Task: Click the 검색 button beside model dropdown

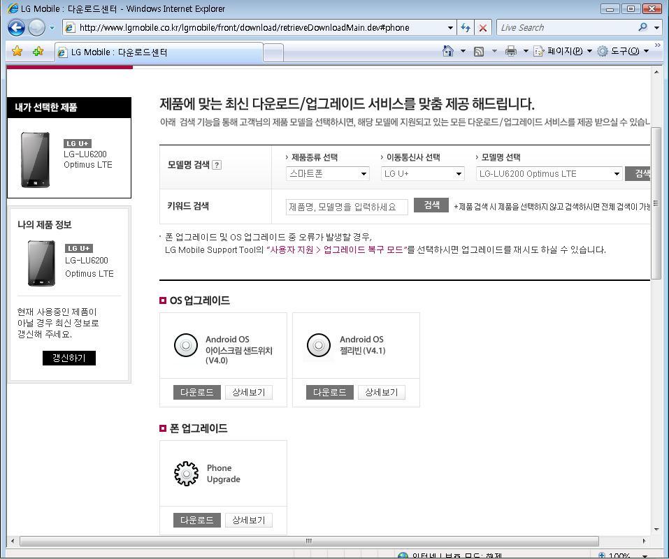Action: 638,173
